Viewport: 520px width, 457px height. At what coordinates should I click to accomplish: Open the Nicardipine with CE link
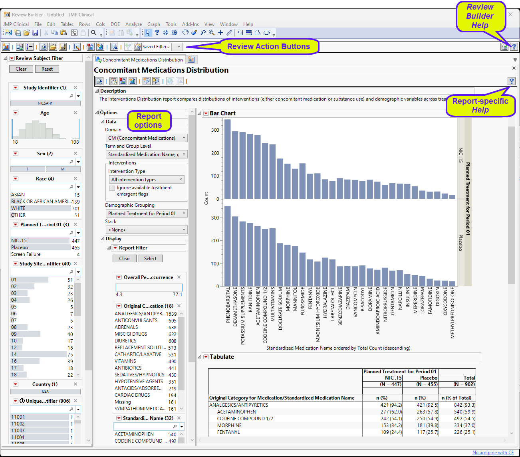493,453
